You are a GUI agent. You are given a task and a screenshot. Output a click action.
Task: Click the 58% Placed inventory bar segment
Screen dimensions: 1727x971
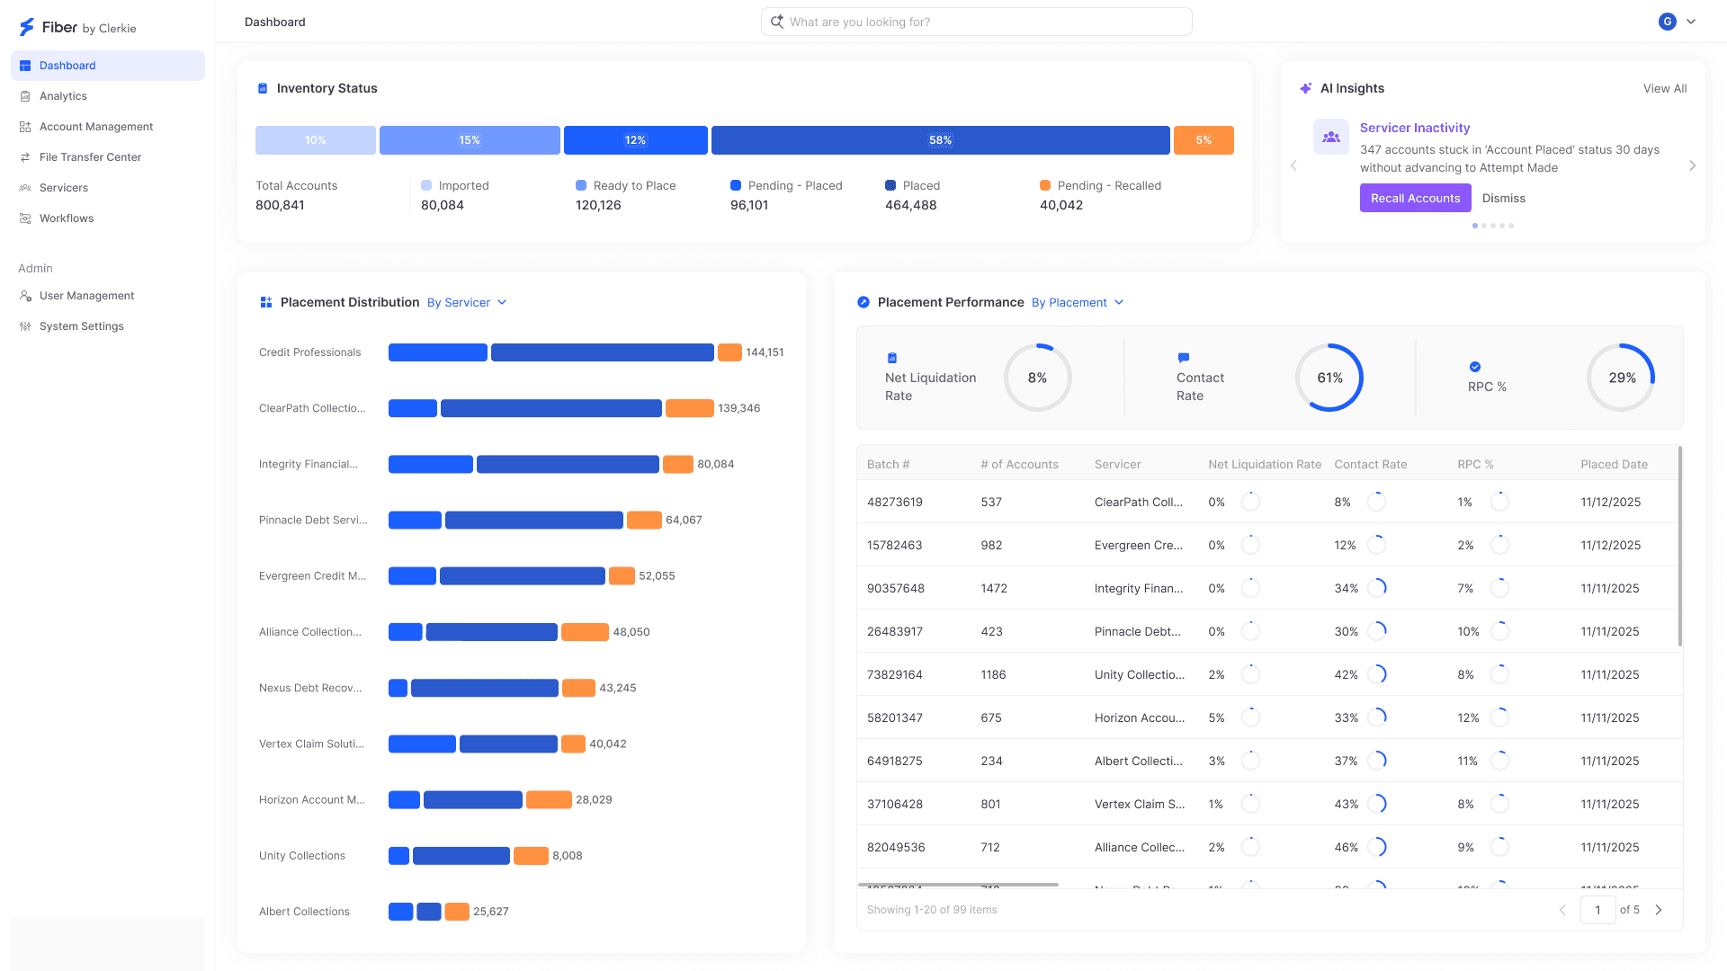coord(940,140)
